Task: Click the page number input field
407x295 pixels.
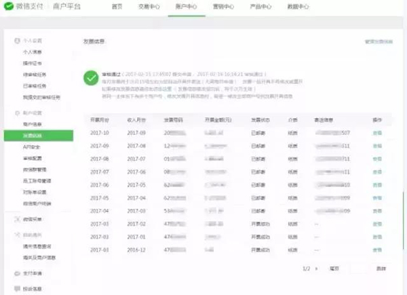Action: (359, 269)
